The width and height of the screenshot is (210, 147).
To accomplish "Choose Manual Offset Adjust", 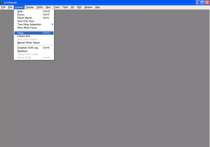I will [x=34, y=43].
